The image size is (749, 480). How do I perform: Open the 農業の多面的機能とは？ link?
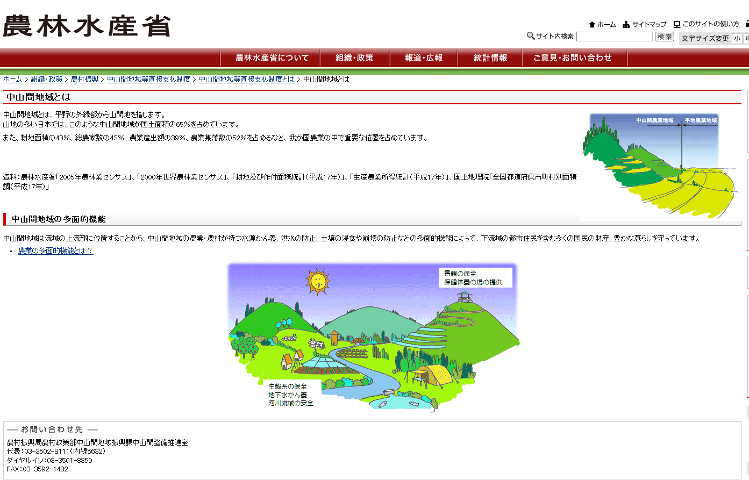[x=55, y=251]
